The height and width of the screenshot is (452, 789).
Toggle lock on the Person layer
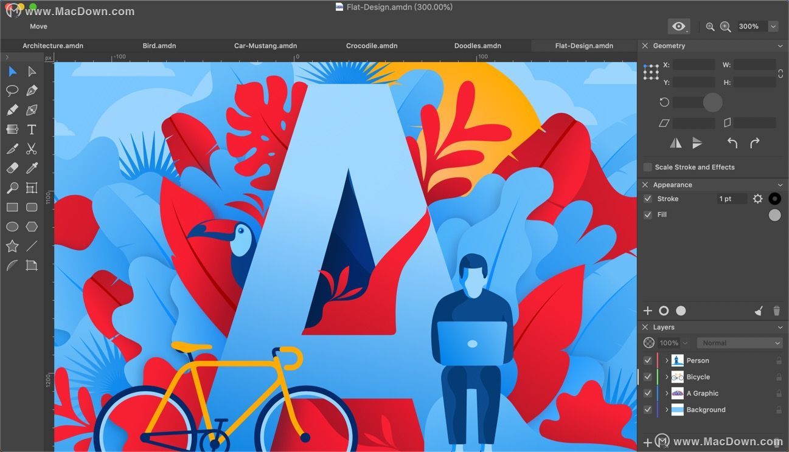pos(779,360)
